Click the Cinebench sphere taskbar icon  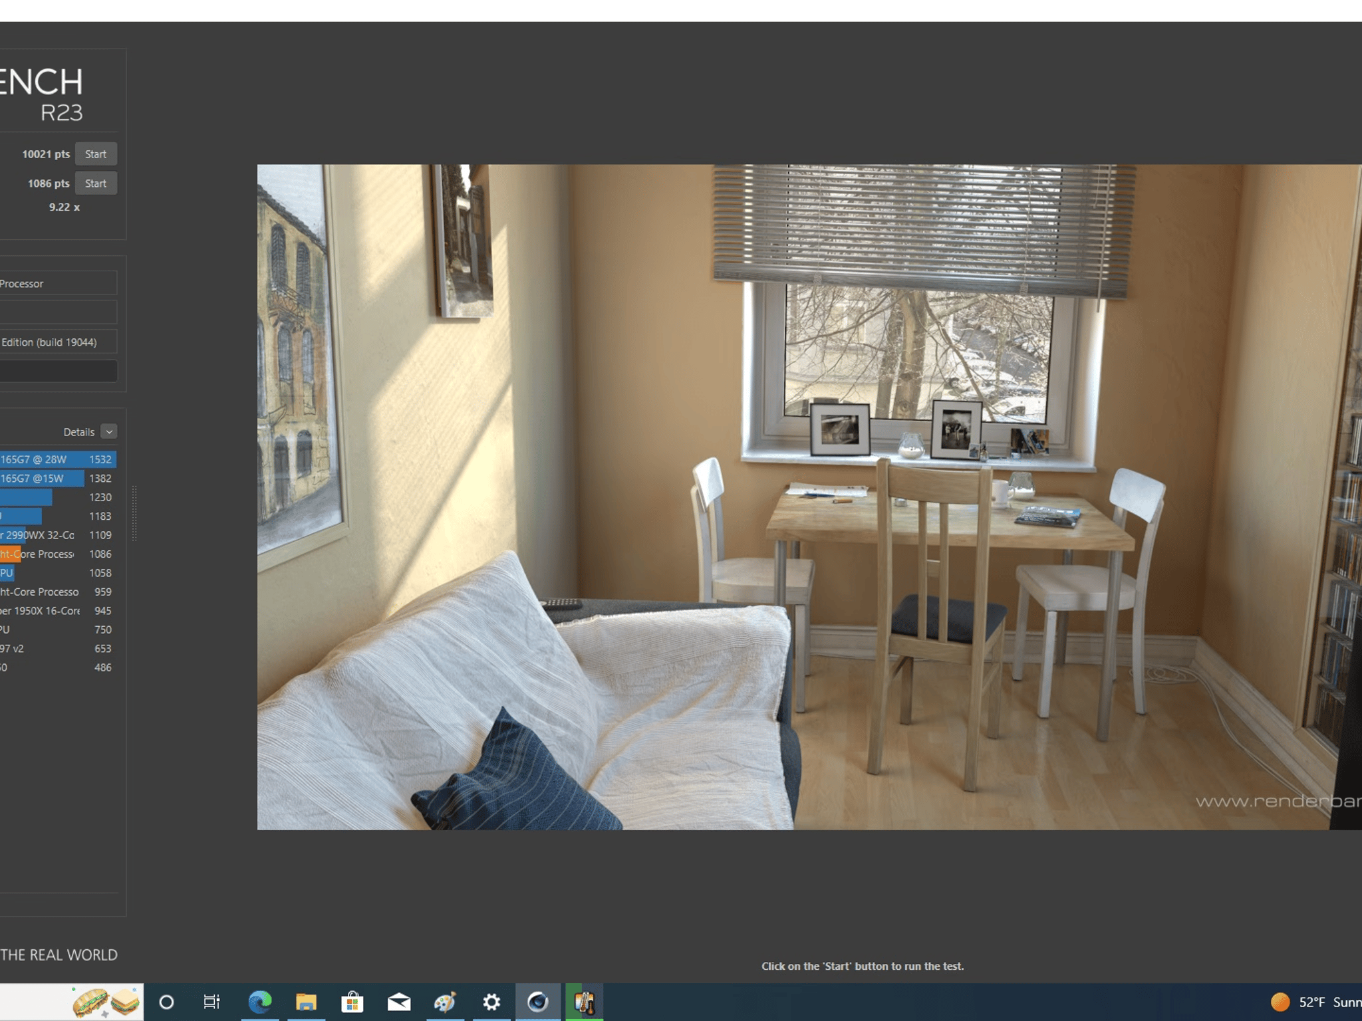point(538,1002)
